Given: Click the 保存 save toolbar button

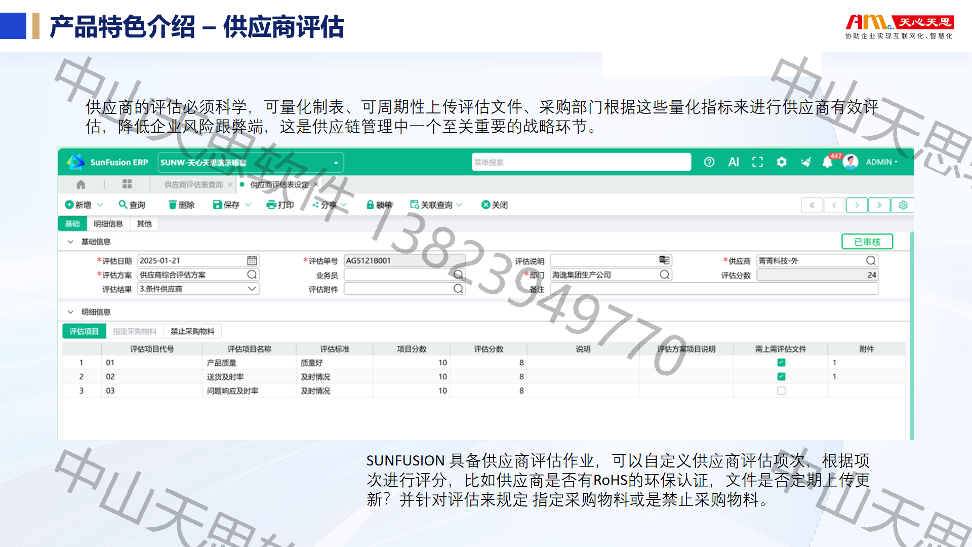Looking at the screenshot, I should 226,205.
